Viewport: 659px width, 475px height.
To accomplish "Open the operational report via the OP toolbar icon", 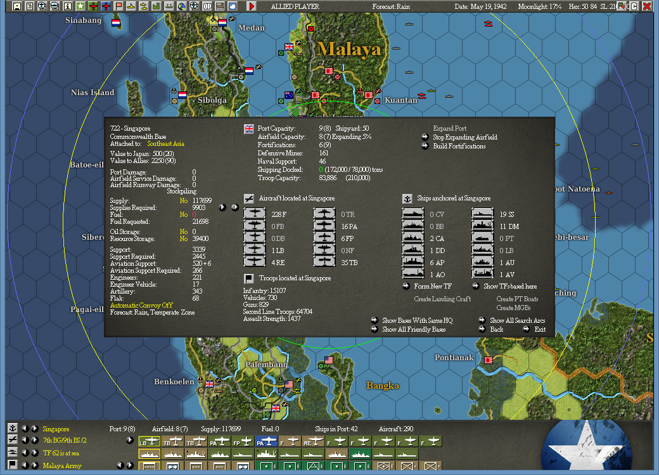I will click(x=207, y=6).
